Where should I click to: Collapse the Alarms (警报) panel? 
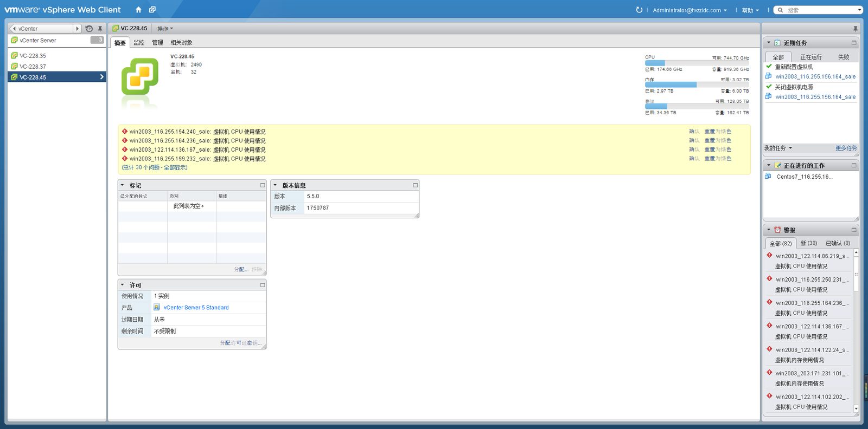click(x=769, y=230)
